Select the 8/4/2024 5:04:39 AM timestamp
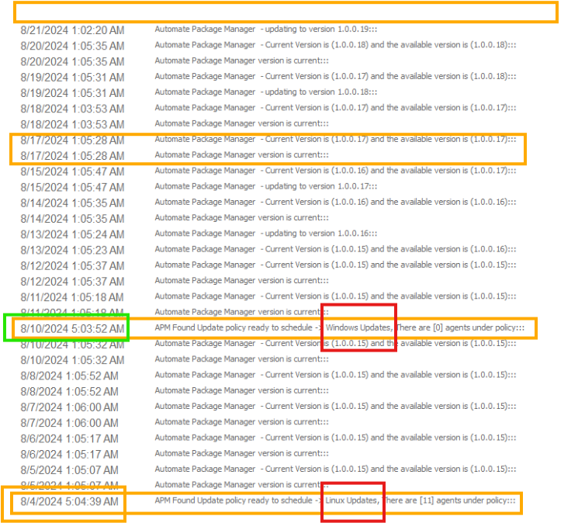 70,501
